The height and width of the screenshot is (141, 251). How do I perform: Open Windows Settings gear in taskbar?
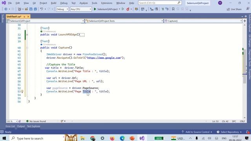(102, 138)
